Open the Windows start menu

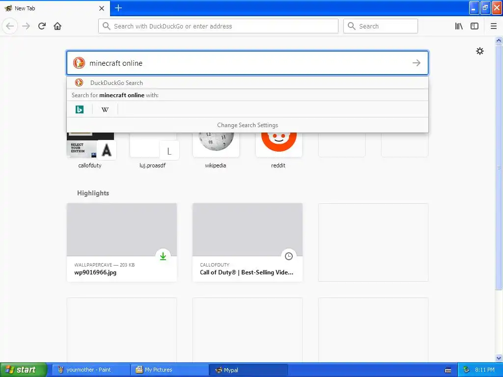(23, 370)
